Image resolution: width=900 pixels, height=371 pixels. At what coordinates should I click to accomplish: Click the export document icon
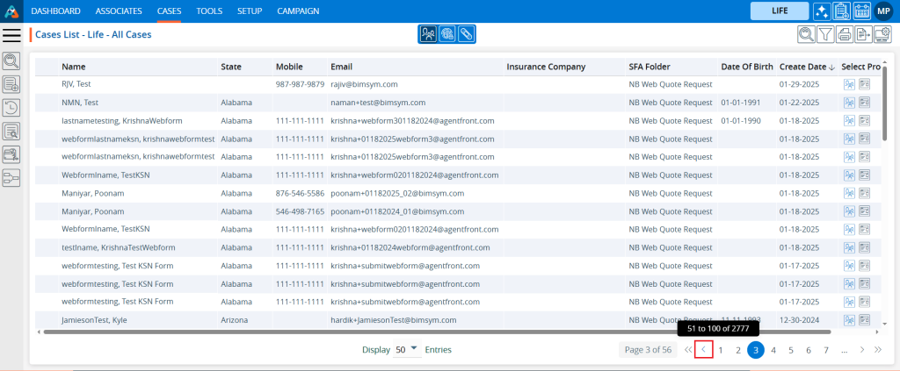click(x=864, y=35)
